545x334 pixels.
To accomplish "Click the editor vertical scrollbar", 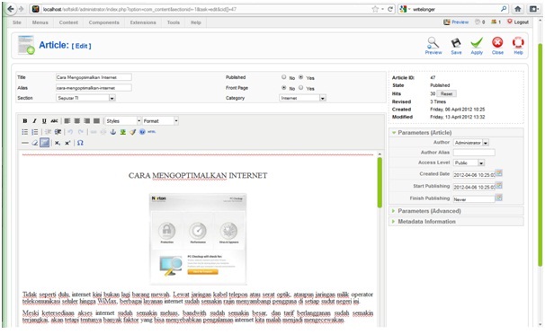I will click(x=380, y=182).
